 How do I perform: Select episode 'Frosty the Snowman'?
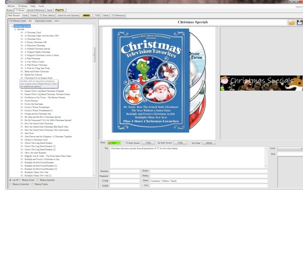click(32, 104)
